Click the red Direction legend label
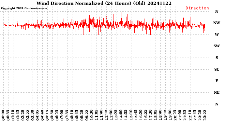225x122 pixels. click(x=197, y=8)
